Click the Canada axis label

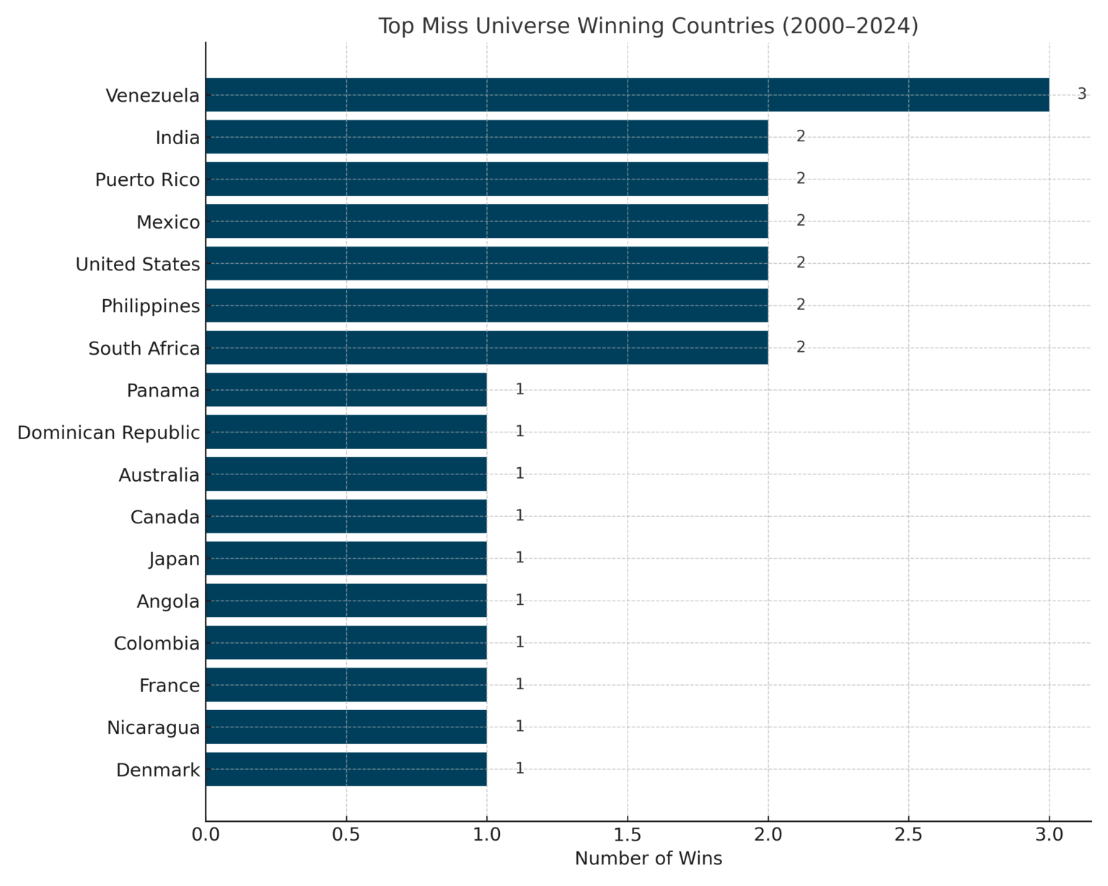click(164, 517)
